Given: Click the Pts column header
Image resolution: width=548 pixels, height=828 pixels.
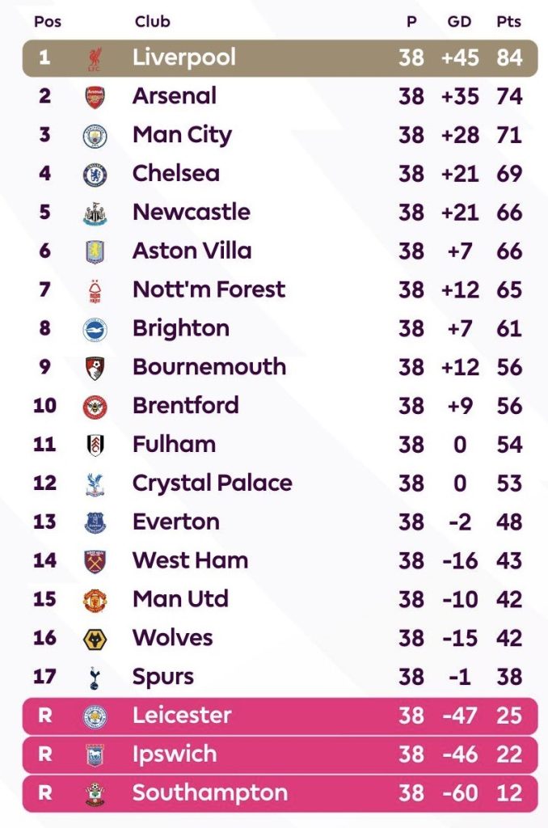Looking at the screenshot, I should pyautogui.click(x=508, y=22).
